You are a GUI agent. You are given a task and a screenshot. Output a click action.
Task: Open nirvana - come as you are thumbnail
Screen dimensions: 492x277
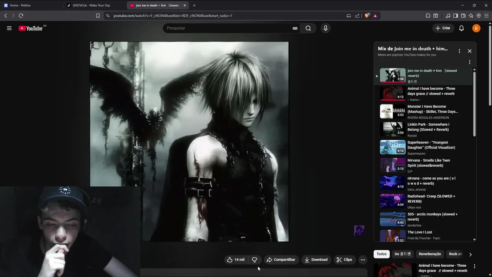(392, 184)
